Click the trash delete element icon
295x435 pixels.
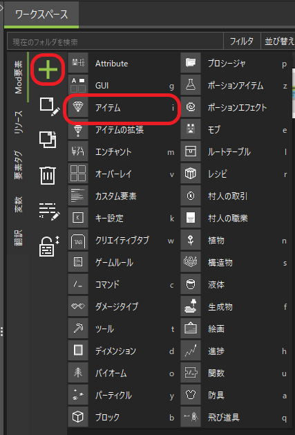(x=48, y=176)
